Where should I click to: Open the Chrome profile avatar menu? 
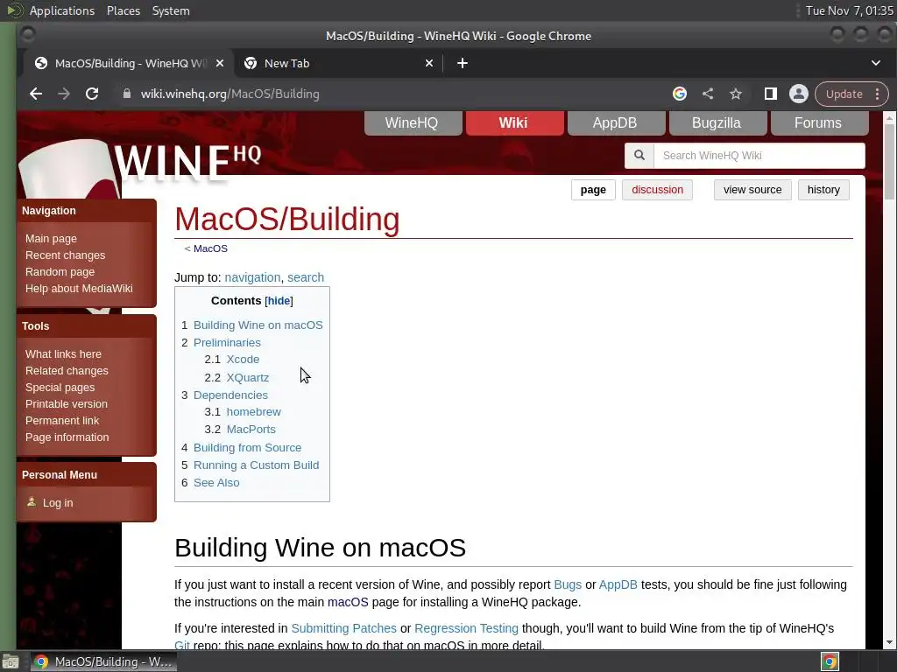[x=799, y=94]
